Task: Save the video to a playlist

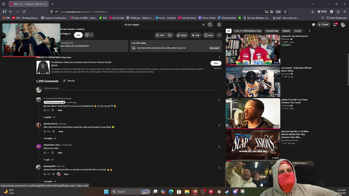Action: (x=209, y=35)
